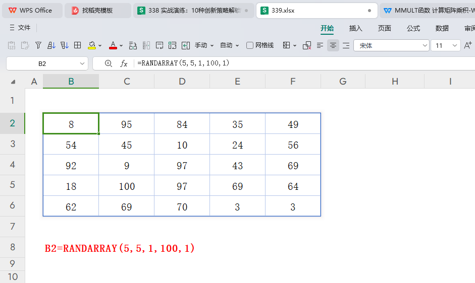This screenshot has height=283, width=475.
Task: Select column B header
Action: click(x=71, y=82)
